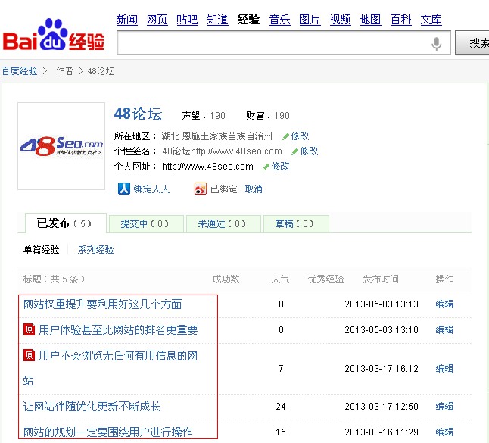Click the region text 湖北 恩施土家族苗族自治州

[x=216, y=136]
